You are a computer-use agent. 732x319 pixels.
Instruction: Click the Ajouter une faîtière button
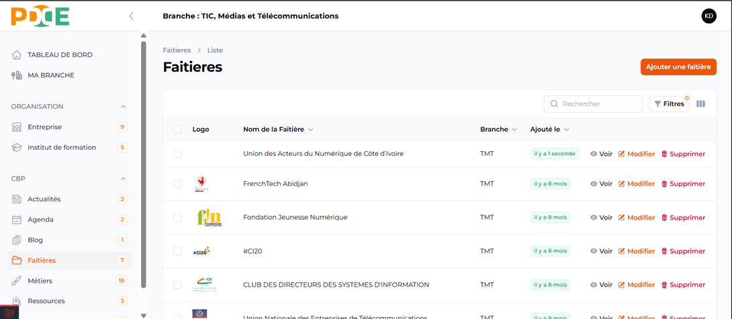678,67
